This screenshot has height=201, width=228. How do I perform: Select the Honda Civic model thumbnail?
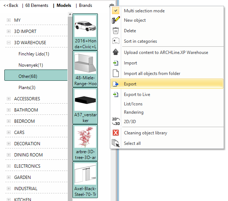click(x=85, y=32)
